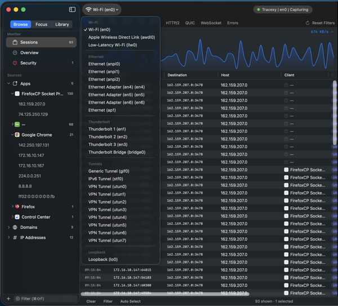Click the Apps source icon

[x=15, y=83]
